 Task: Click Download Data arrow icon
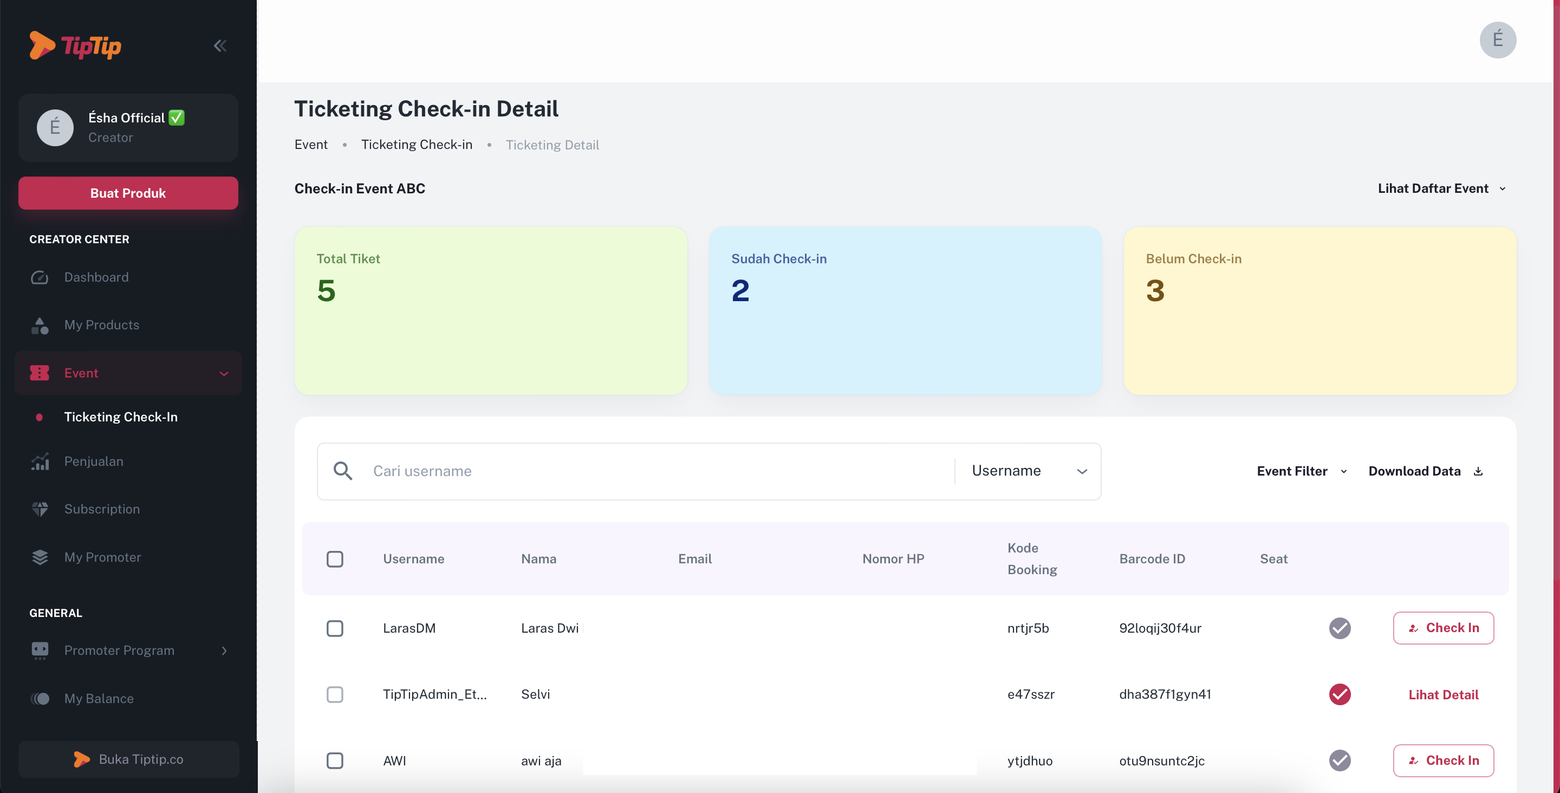1478,471
